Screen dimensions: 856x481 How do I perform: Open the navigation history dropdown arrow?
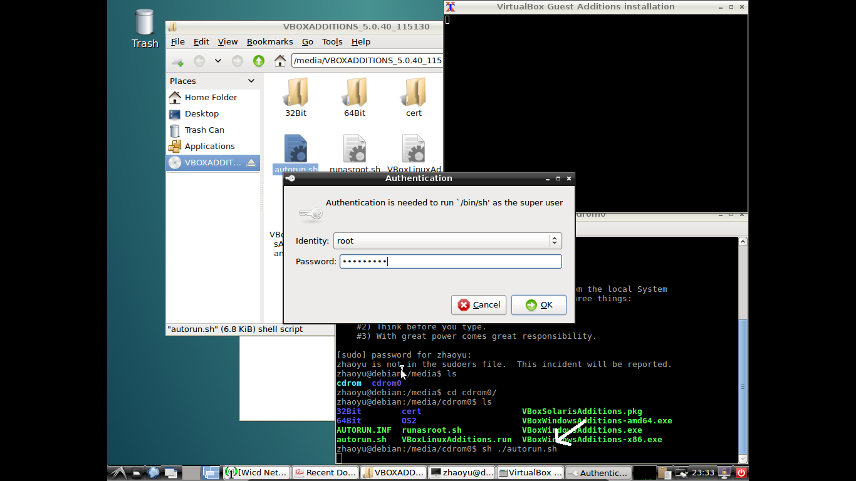pos(217,61)
